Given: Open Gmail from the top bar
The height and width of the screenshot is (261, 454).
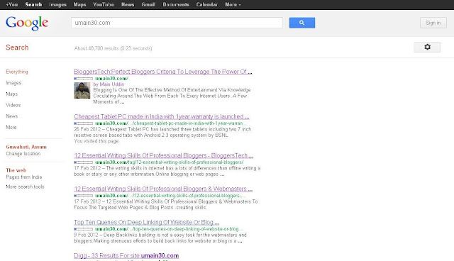Looking at the screenshot, I should (x=148, y=5).
